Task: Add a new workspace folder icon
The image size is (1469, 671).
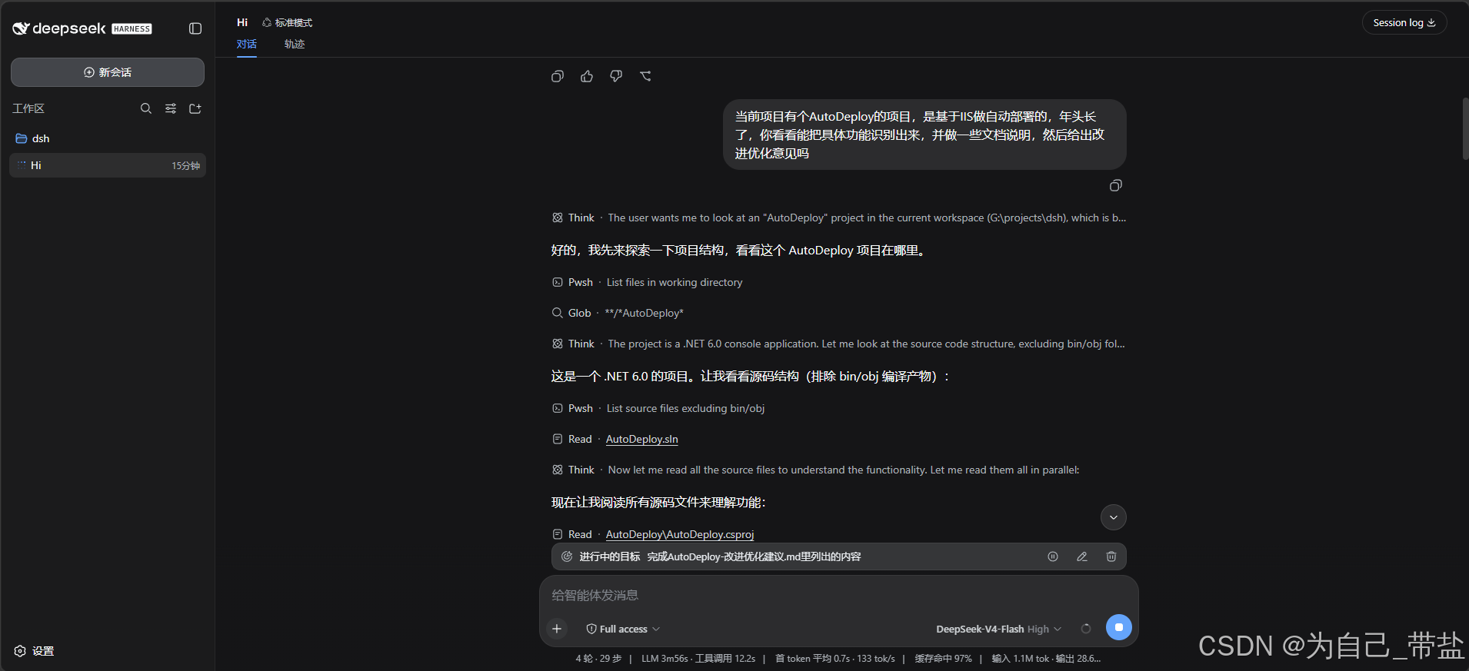Action: pyautogui.click(x=195, y=108)
